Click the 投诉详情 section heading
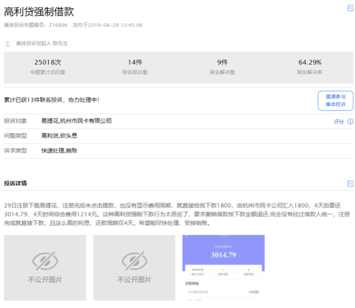 (15, 183)
